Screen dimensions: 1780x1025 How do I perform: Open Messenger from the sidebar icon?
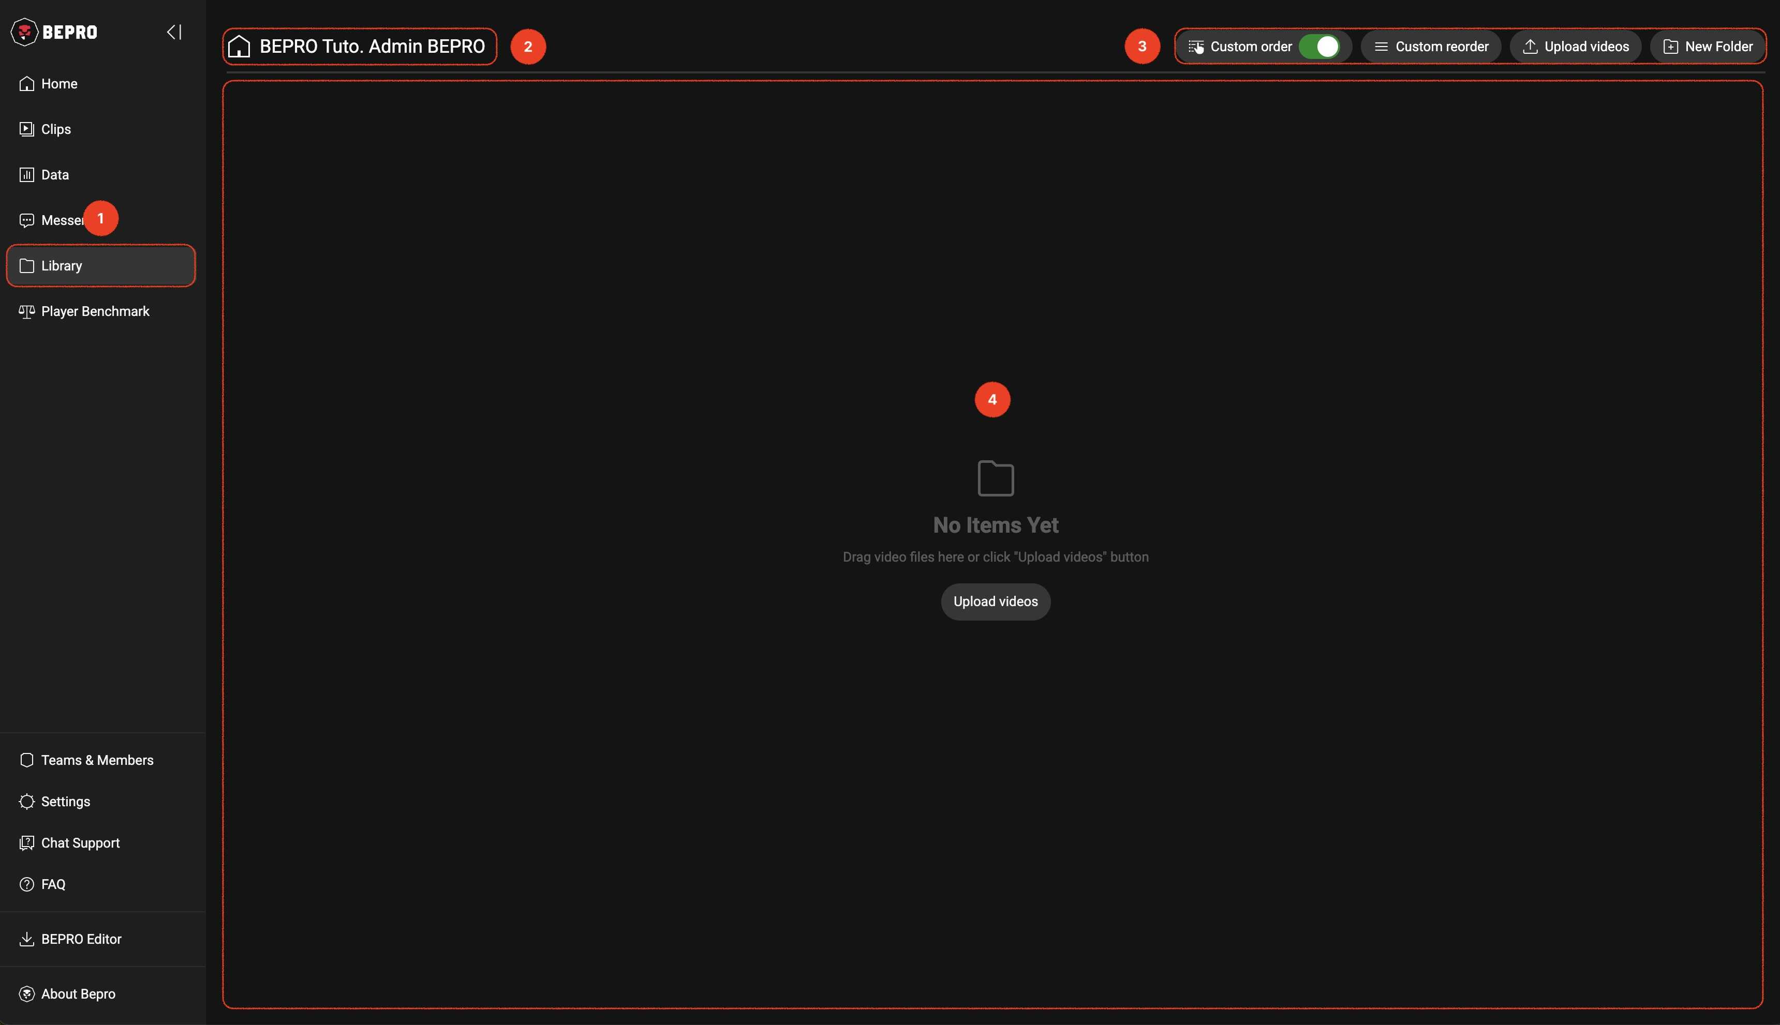(27, 220)
